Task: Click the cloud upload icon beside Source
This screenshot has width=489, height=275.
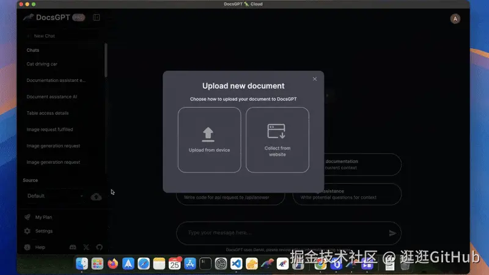Action: pyautogui.click(x=96, y=196)
